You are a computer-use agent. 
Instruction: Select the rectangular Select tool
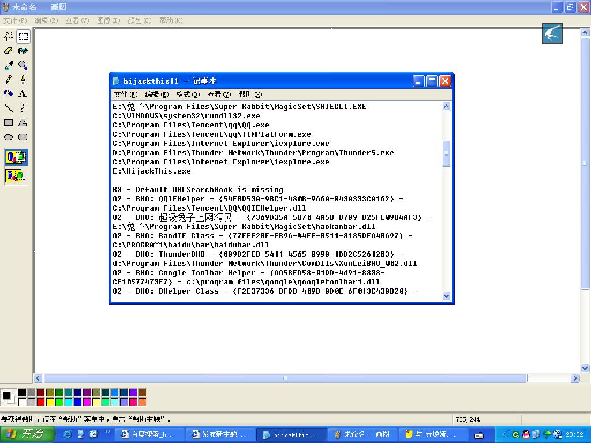pos(23,36)
